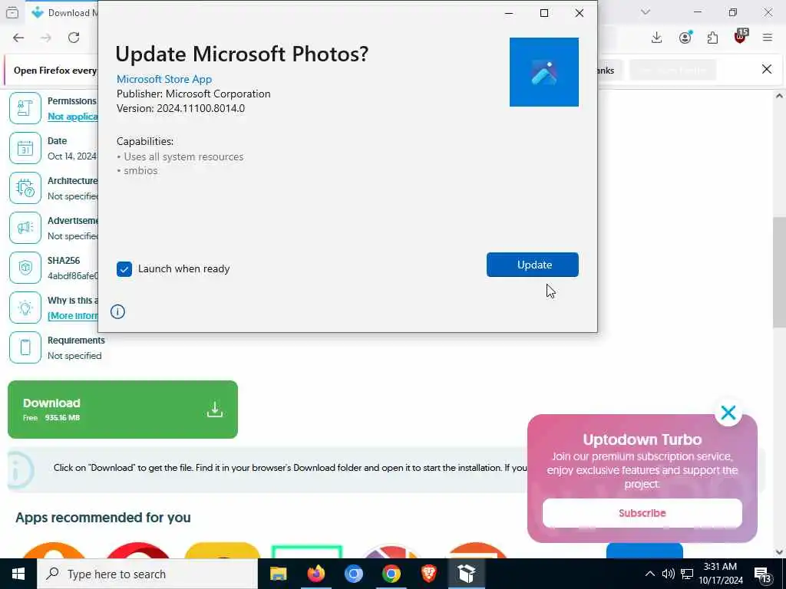Click the Microsoft Photos app icon tile
This screenshot has height=589, width=786.
(x=544, y=72)
